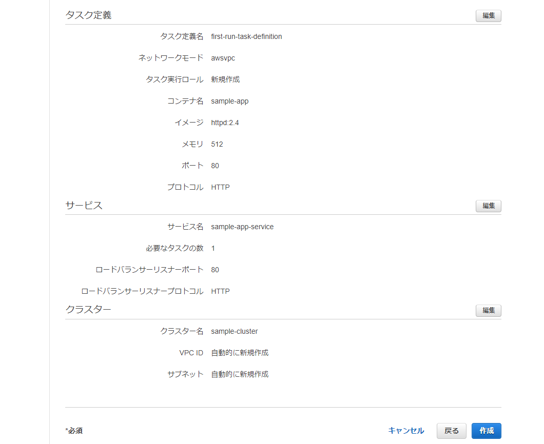This screenshot has width=544, height=444.
Task: Click the 80 value next to ポート
Action: 215,166
